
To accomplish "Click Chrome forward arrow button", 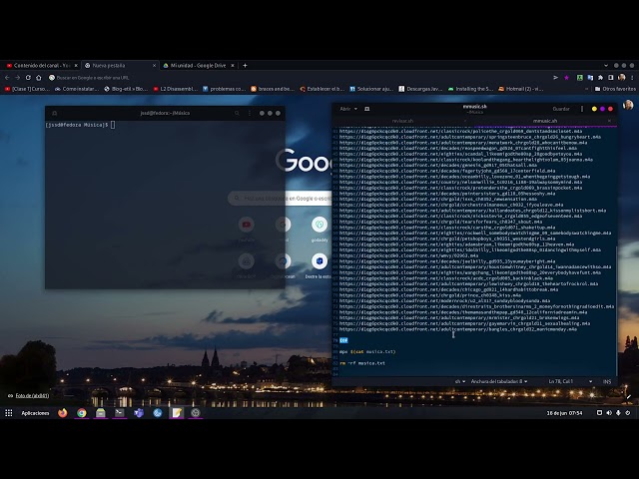I will [x=18, y=78].
